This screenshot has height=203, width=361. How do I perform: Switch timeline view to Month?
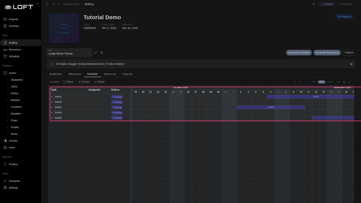(x=330, y=82)
